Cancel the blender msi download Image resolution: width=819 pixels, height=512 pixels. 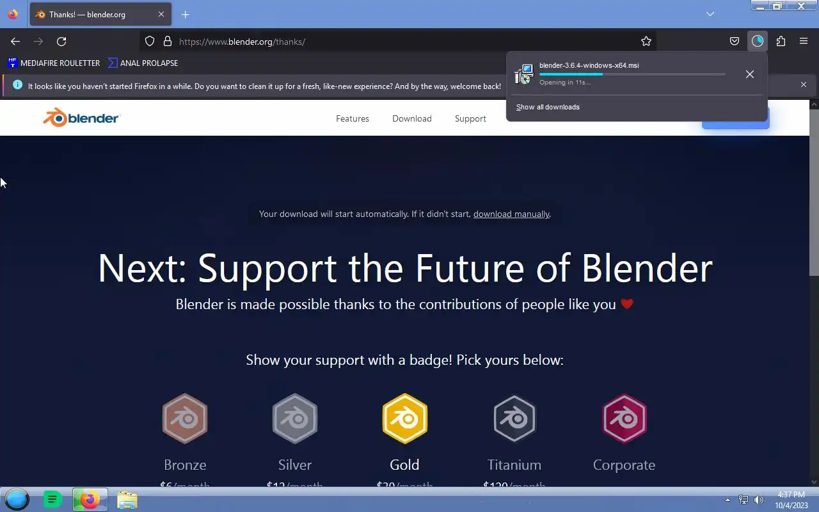pyautogui.click(x=750, y=74)
